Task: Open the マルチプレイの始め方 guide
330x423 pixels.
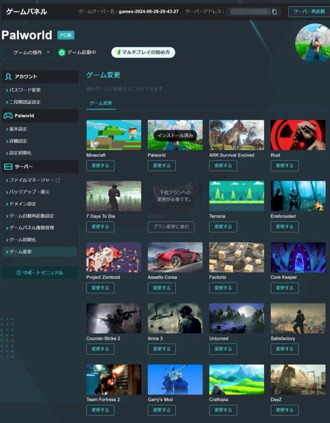Action: (143, 52)
